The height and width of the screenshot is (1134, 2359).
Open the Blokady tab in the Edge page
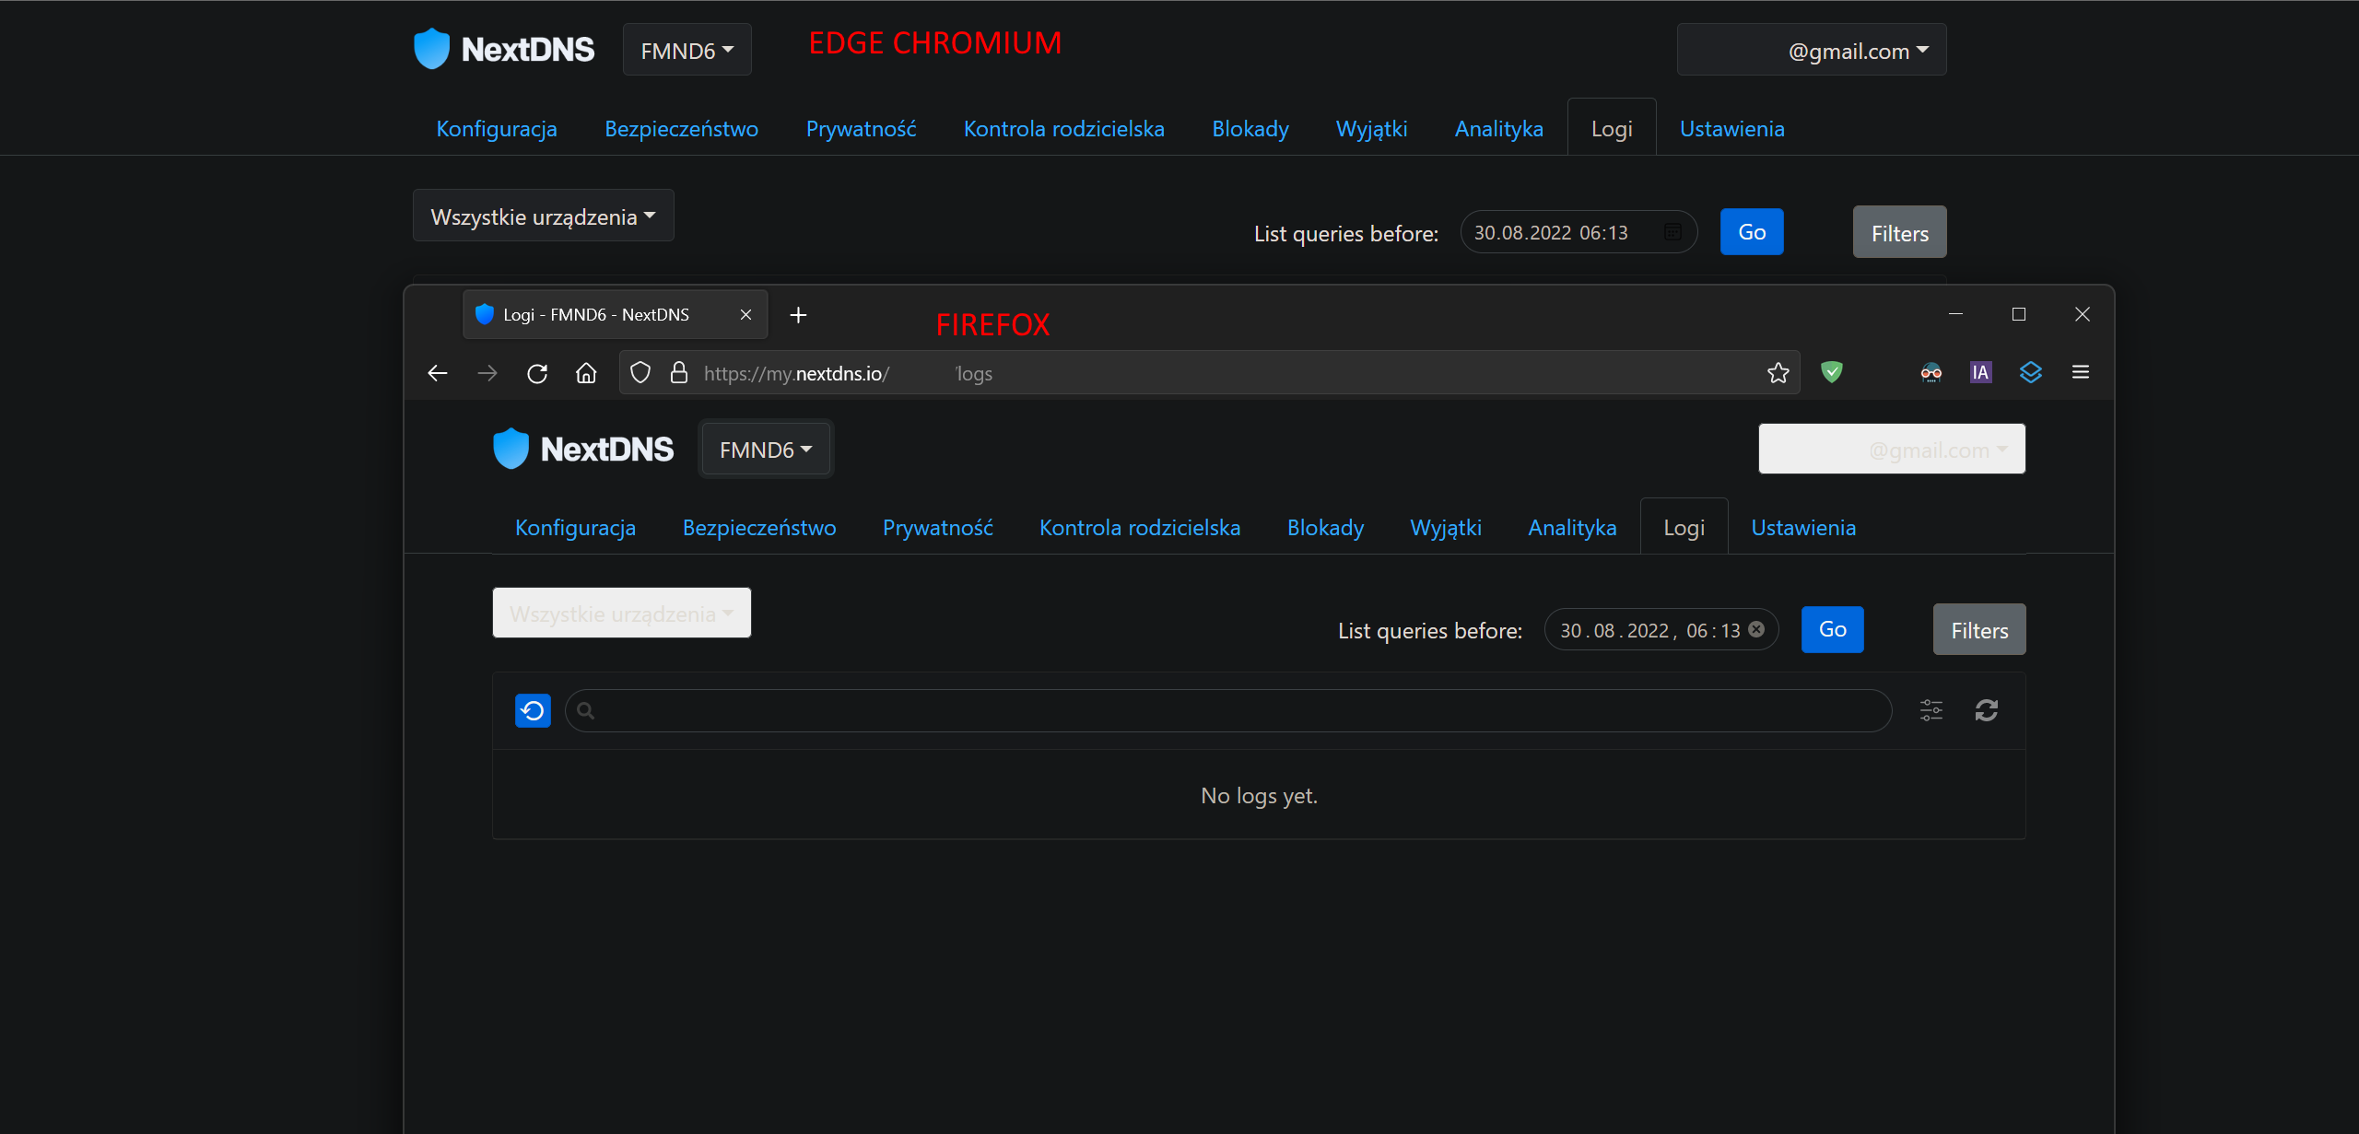click(x=1250, y=129)
